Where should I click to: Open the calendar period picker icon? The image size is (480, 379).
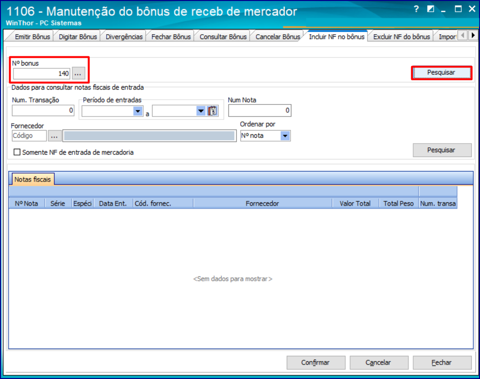212,111
